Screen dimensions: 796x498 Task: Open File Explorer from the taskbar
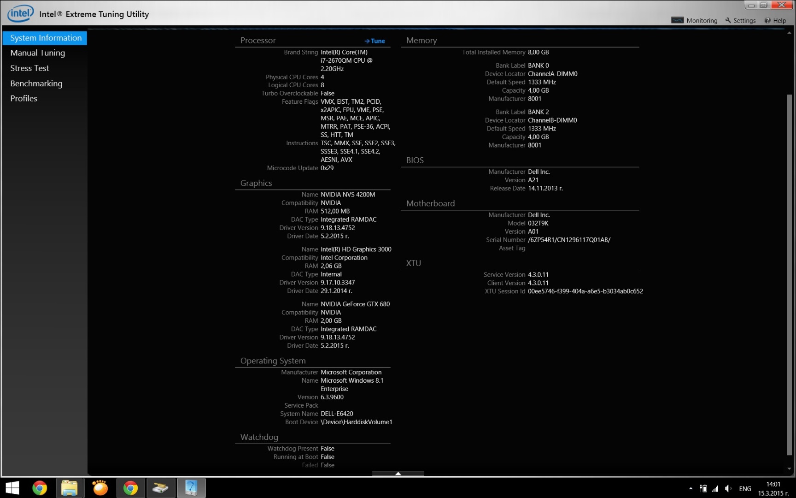click(x=69, y=488)
